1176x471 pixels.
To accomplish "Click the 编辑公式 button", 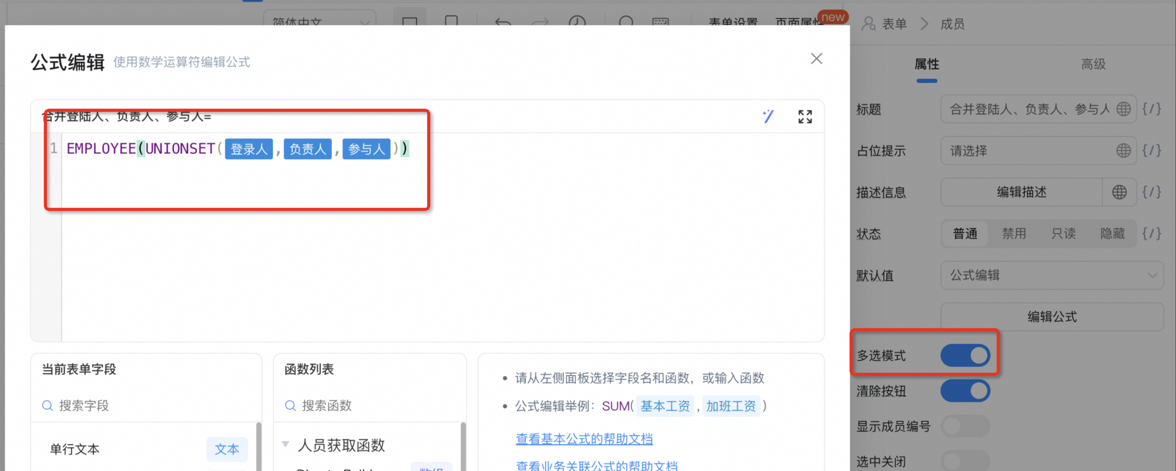I will click(x=1052, y=317).
